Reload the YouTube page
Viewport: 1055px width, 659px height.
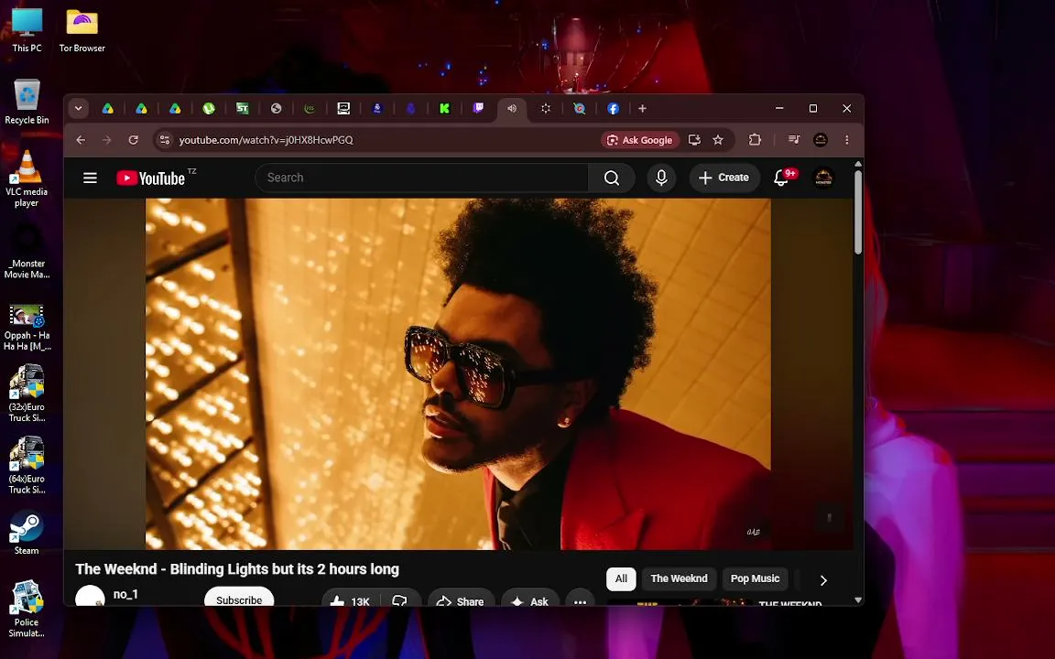(x=133, y=140)
